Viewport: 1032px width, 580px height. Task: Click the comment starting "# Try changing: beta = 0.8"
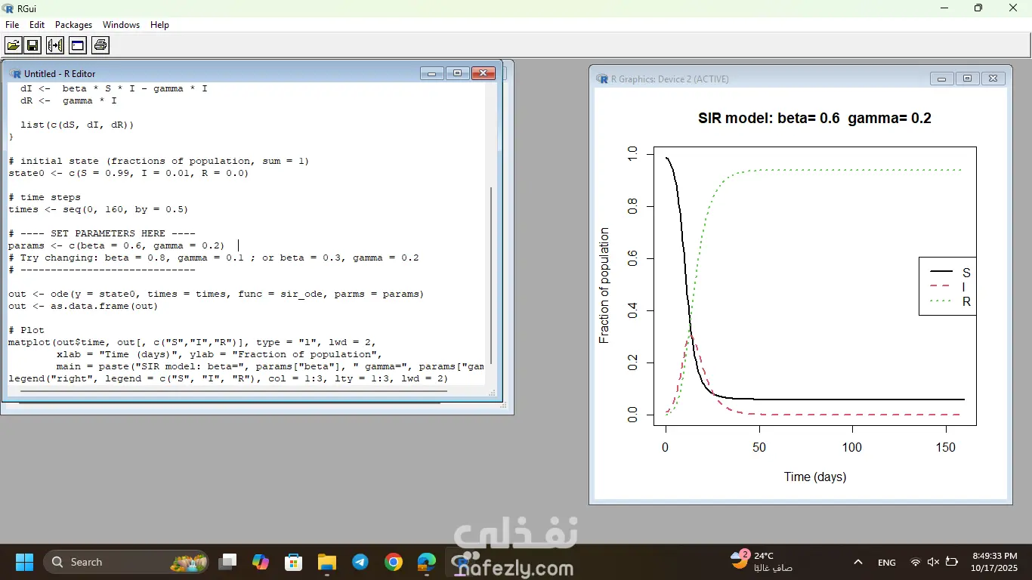(214, 258)
